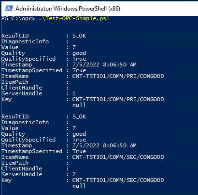Click the first ResultID S_OK value

79,36
